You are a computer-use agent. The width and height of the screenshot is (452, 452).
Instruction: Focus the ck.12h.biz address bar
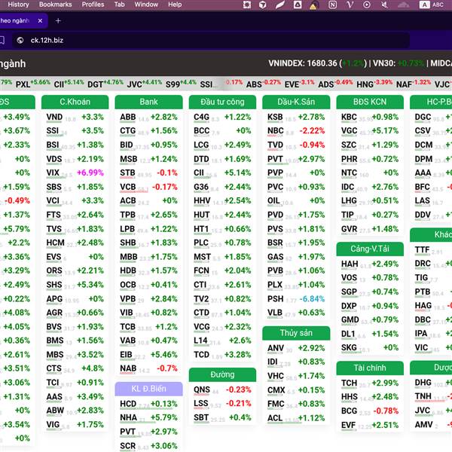pyautogui.click(x=211, y=41)
